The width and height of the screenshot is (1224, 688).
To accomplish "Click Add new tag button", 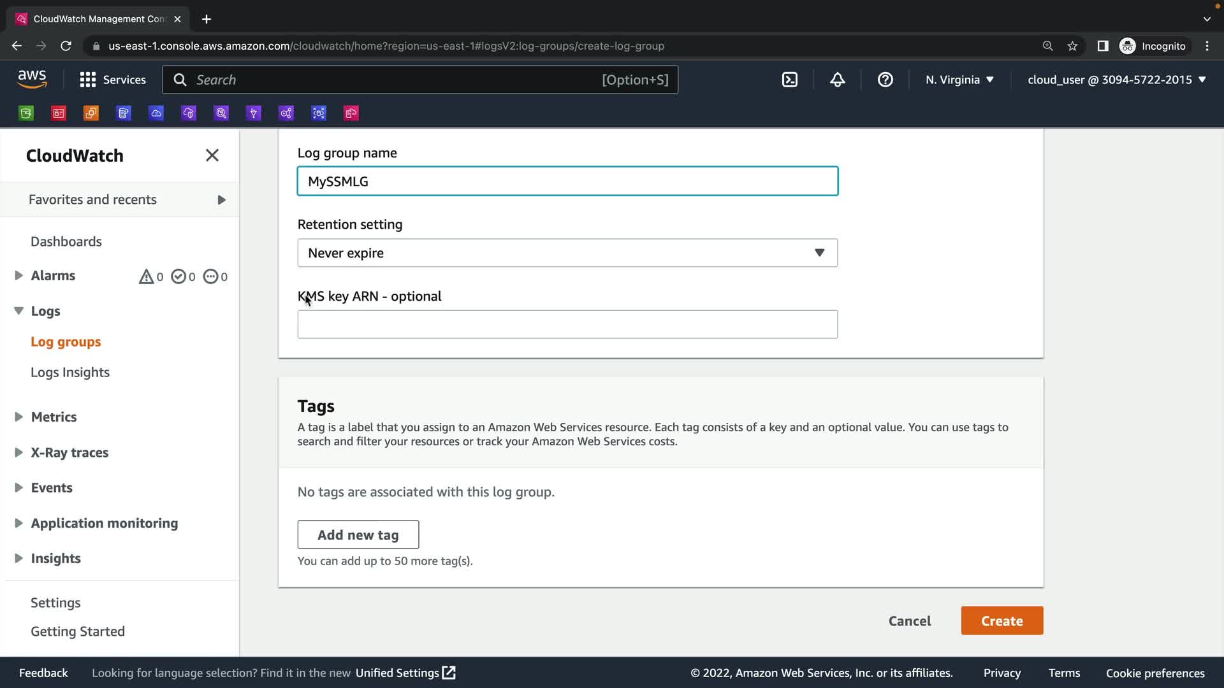I will 358,534.
